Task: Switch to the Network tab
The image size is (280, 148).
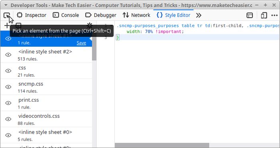Action: point(136,15)
